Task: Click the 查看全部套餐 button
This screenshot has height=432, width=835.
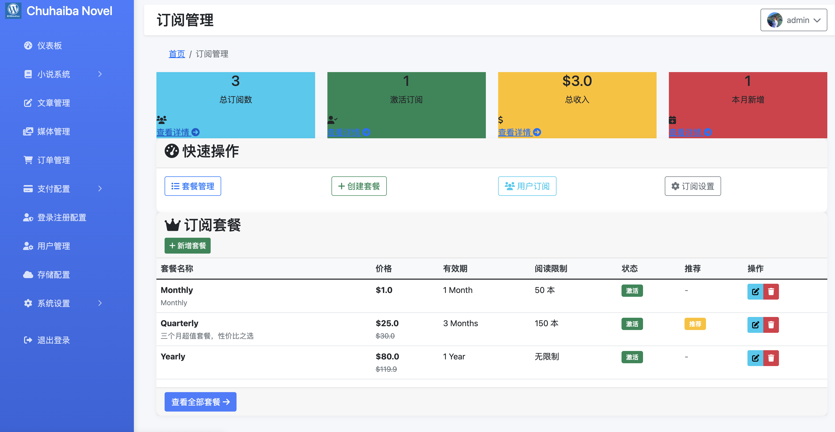Action: 200,402
